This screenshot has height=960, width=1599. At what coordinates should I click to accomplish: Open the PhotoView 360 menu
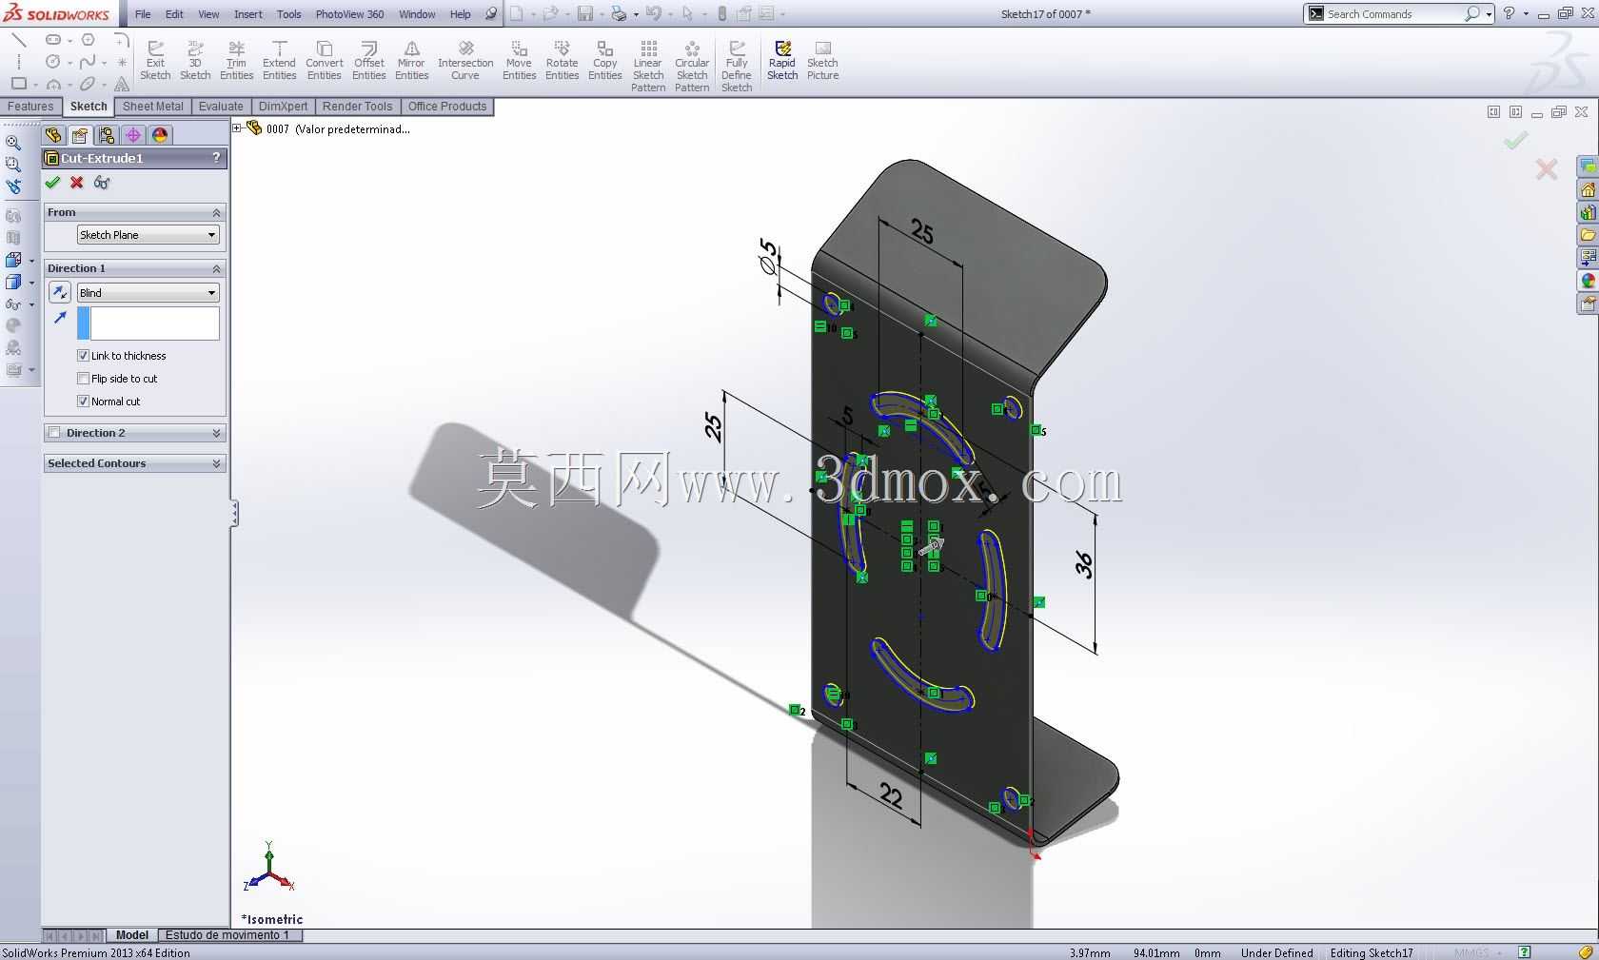(349, 14)
